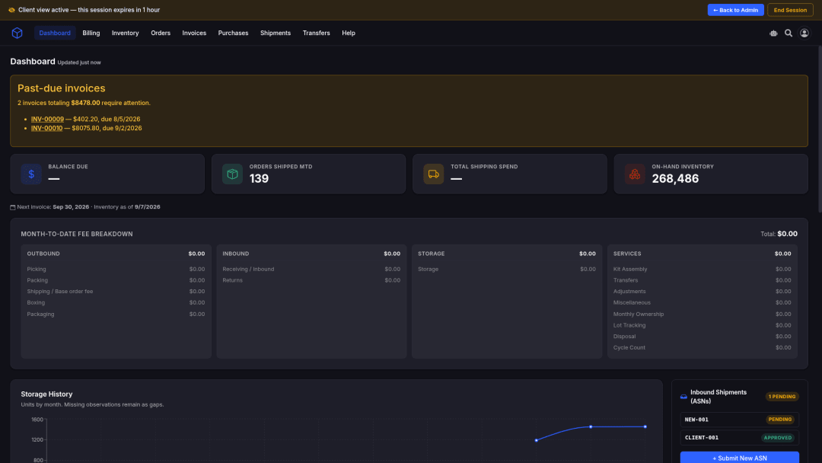This screenshot has width=822, height=463.
Task: Click the OUTBOUND fee section header
Action: [116, 254]
